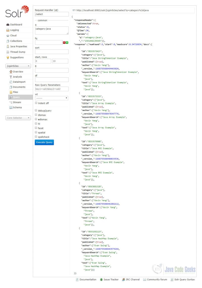Enable spellcheck for the query
Image resolution: width=202 pixels, height=288 pixels.
(x=36, y=137)
